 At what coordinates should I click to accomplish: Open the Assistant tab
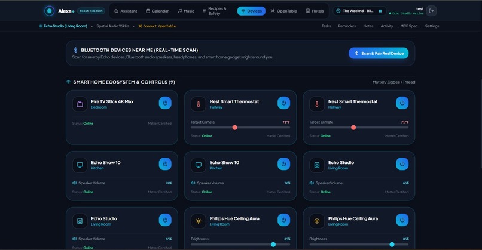(x=126, y=11)
